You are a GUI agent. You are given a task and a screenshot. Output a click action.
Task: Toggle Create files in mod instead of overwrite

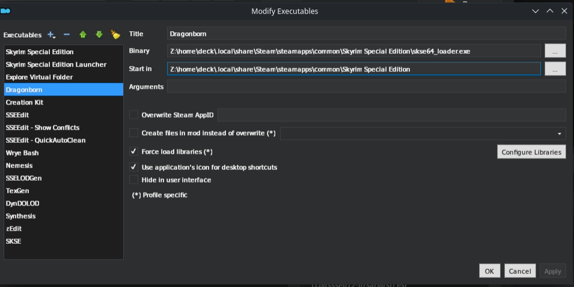coord(133,133)
